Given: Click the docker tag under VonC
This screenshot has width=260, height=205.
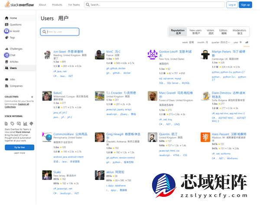Looking at the screenshot, I should pyautogui.click(x=122, y=68).
